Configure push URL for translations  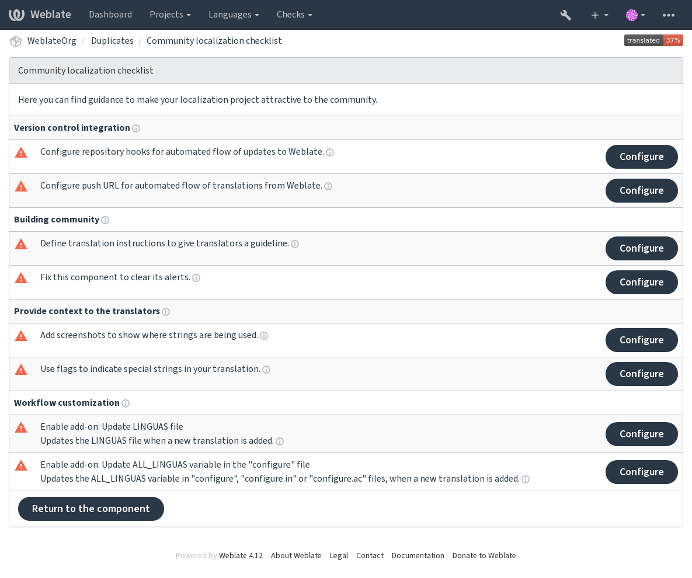641,190
